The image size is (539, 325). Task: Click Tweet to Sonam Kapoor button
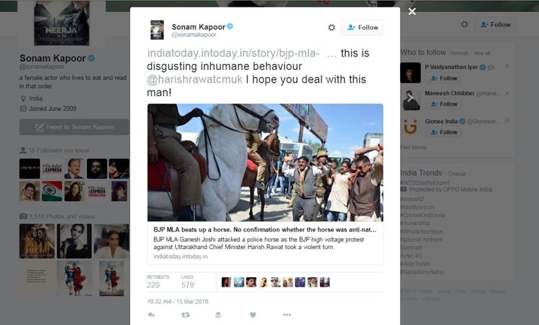(x=74, y=127)
